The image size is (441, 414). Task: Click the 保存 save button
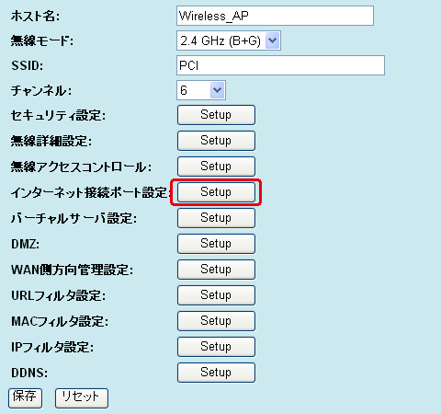(x=25, y=398)
